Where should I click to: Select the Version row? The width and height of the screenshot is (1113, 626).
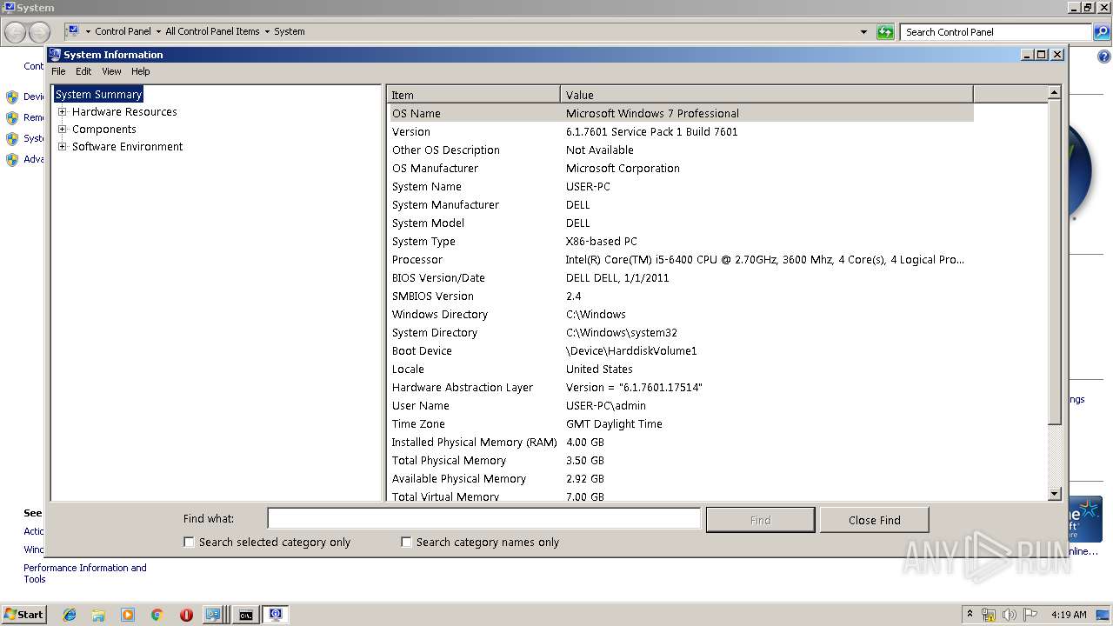tap(681, 131)
